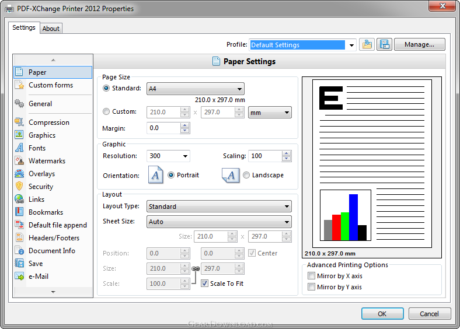Open the Security shield icon
Image resolution: width=460 pixels, height=329 pixels.
click(x=19, y=186)
